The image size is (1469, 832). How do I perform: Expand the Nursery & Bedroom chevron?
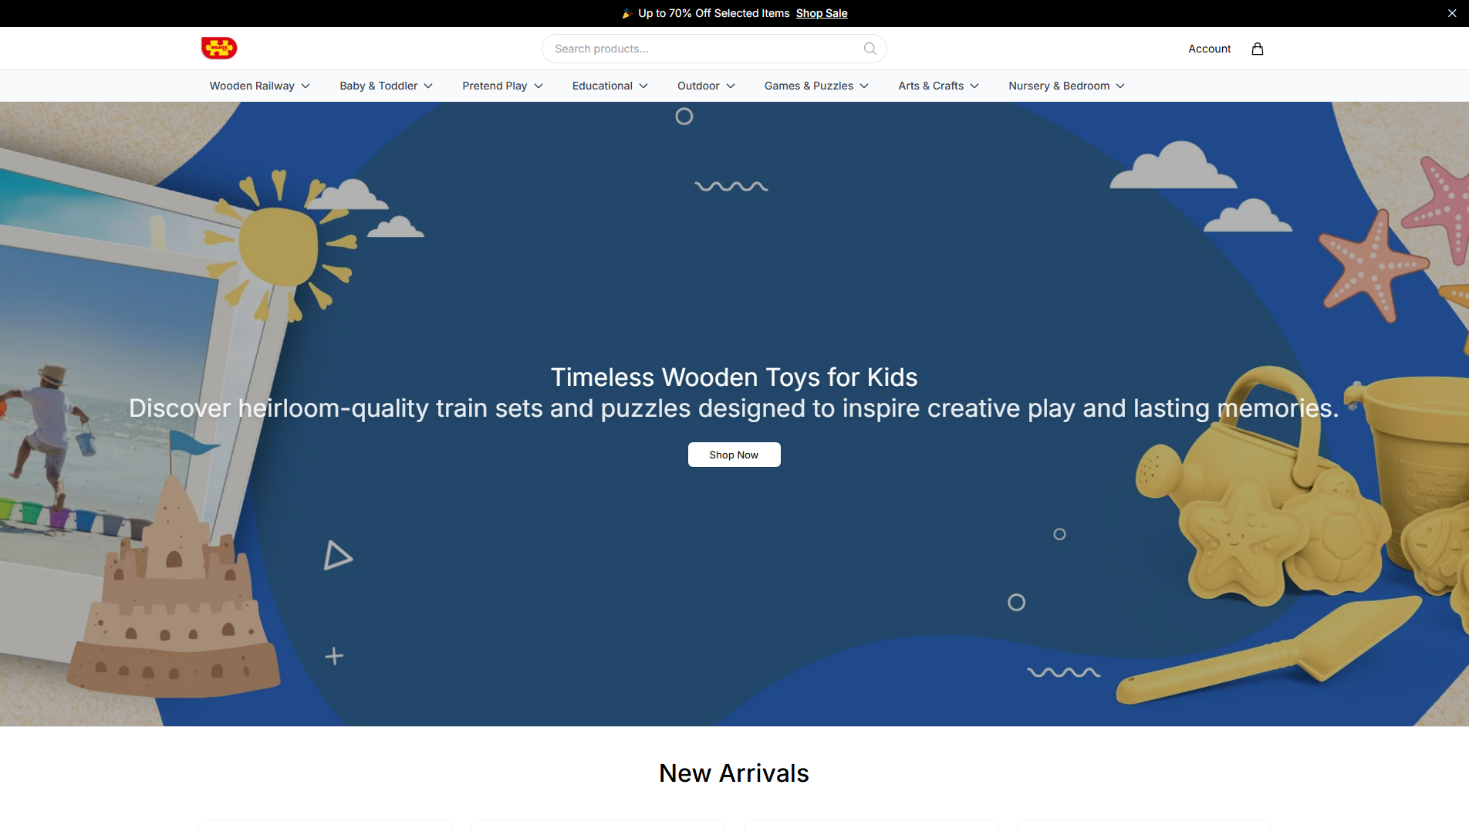[x=1120, y=86]
